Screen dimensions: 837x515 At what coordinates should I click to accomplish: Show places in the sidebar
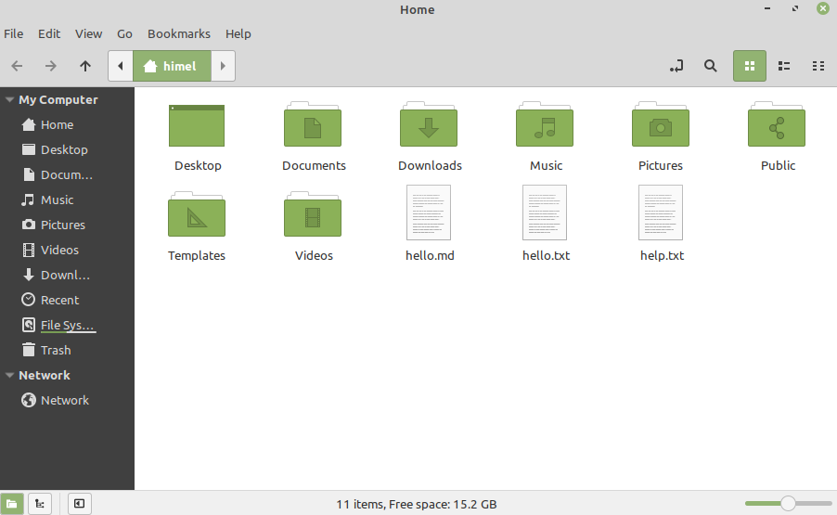[x=12, y=504]
